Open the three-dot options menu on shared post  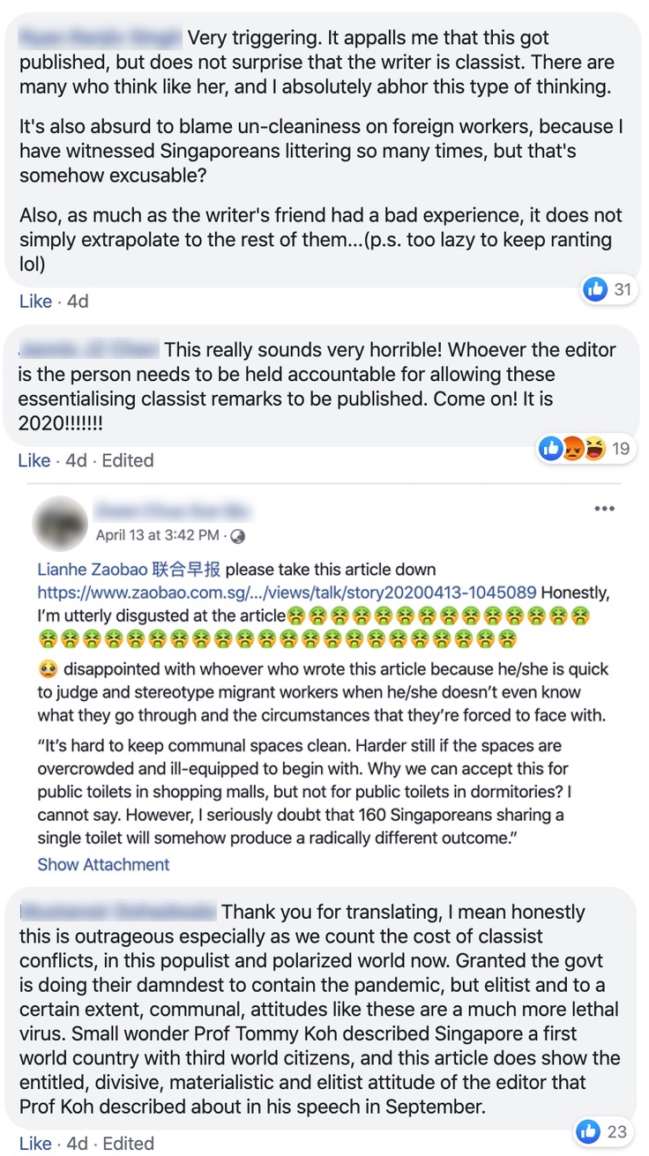[604, 509]
